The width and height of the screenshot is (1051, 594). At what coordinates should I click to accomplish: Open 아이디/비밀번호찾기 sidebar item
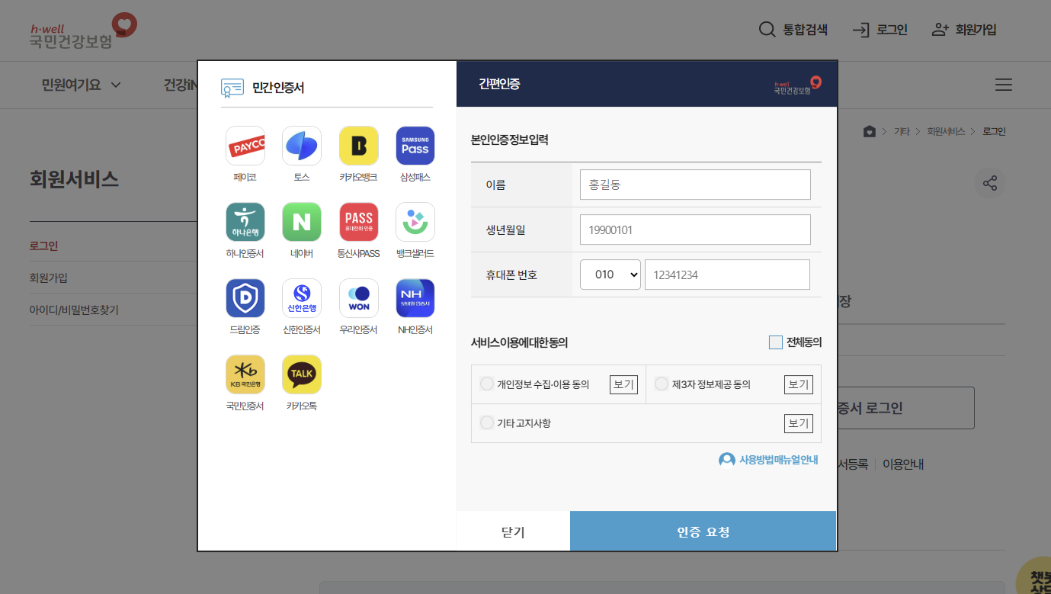tap(74, 310)
